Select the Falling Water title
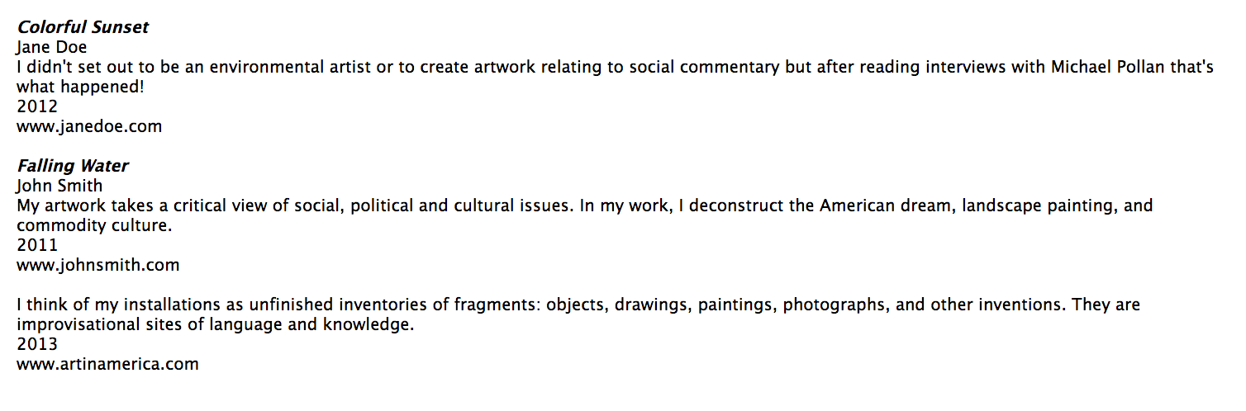This screenshot has height=411, width=1246. coord(73,166)
